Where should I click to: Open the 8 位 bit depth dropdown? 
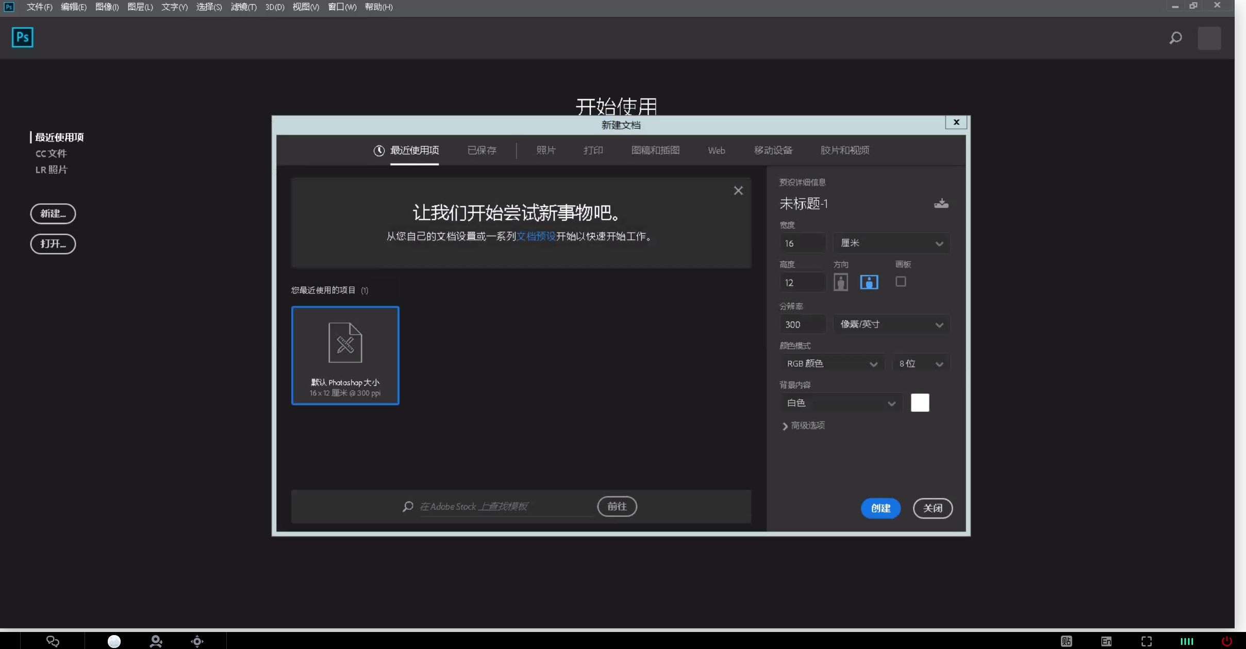click(921, 364)
